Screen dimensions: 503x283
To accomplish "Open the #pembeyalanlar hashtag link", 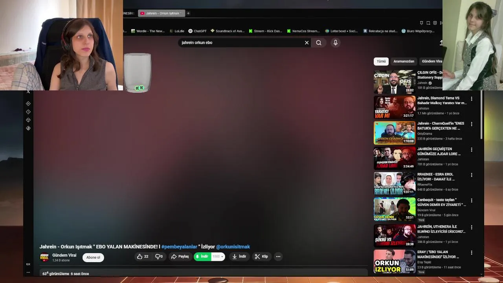I will [179, 247].
